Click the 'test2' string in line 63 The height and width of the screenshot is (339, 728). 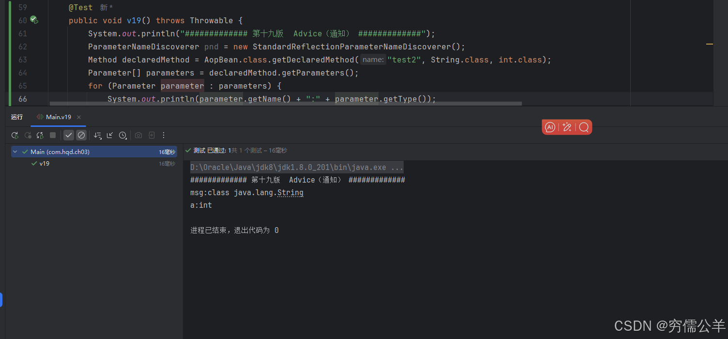(x=404, y=60)
